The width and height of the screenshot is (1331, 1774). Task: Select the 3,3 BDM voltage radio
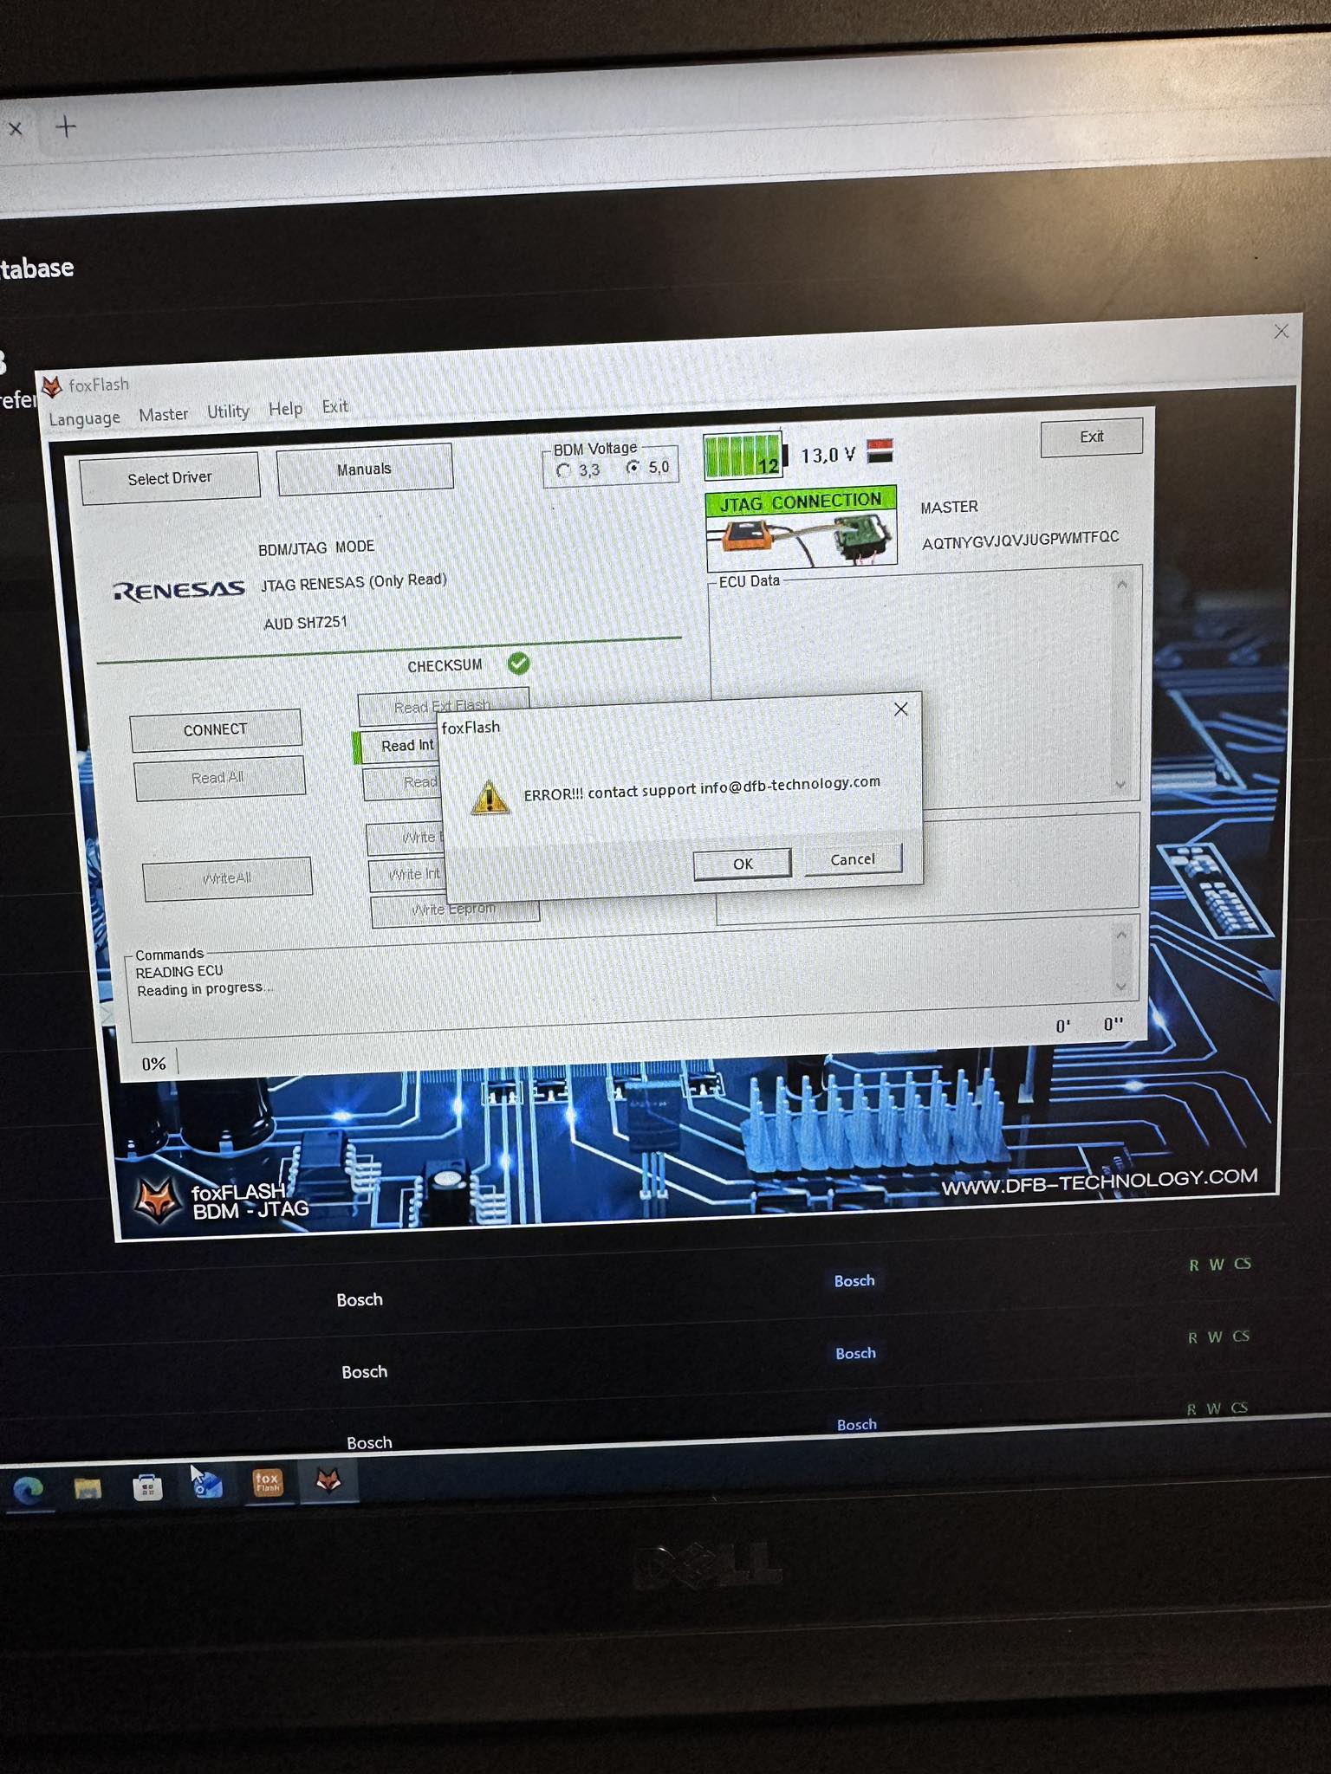[x=564, y=470]
